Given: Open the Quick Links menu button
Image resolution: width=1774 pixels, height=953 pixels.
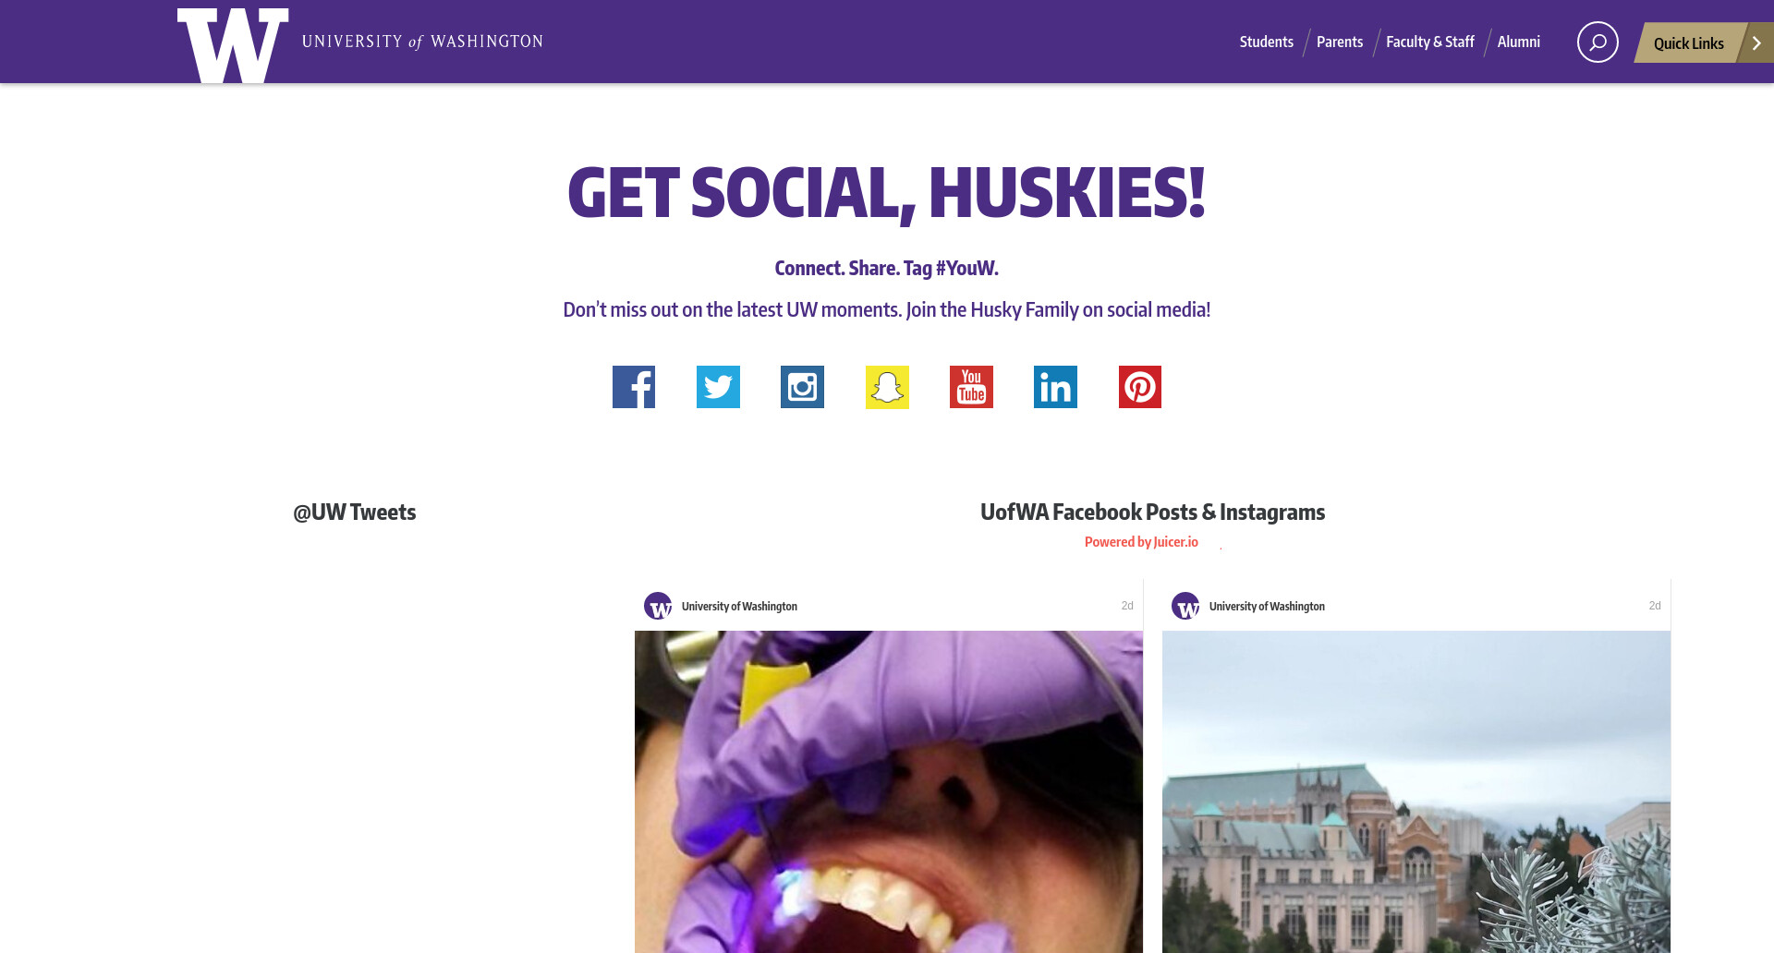Looking at the screenshot, I should tap(1688, 42).
